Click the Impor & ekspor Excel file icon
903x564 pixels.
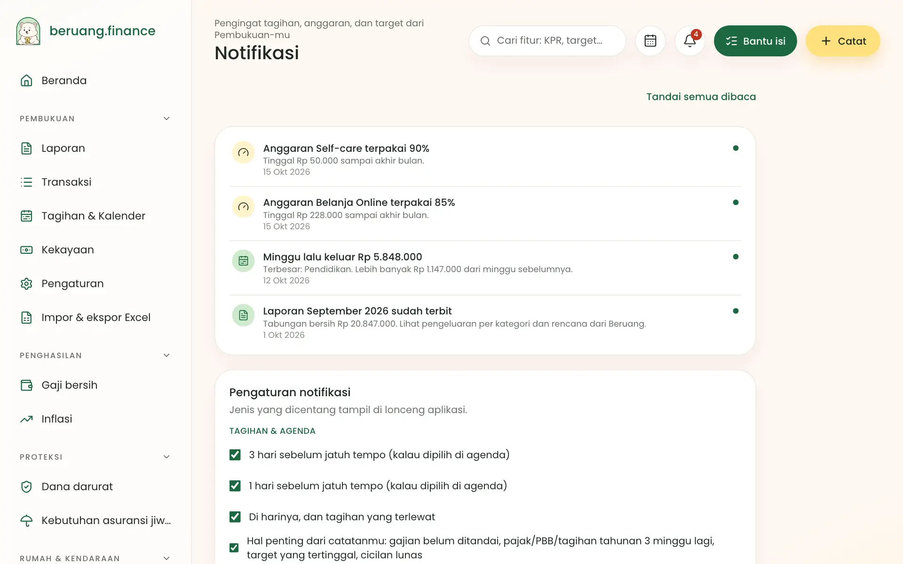coord(26,317)
